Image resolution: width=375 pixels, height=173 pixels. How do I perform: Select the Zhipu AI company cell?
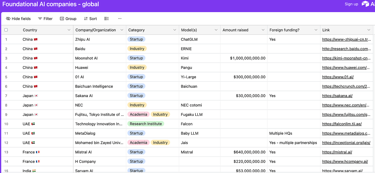coord(100,39)
